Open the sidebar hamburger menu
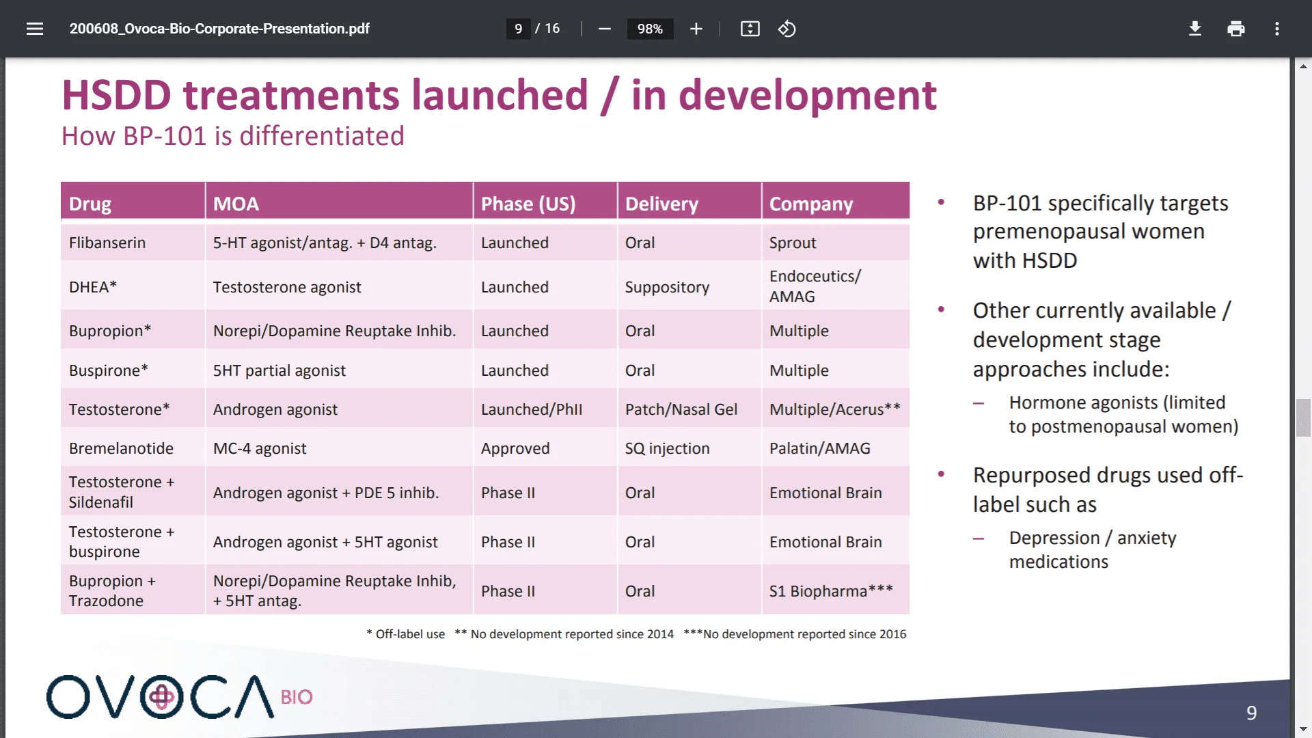Screen dimensions: 1312x738 point(35,29)
